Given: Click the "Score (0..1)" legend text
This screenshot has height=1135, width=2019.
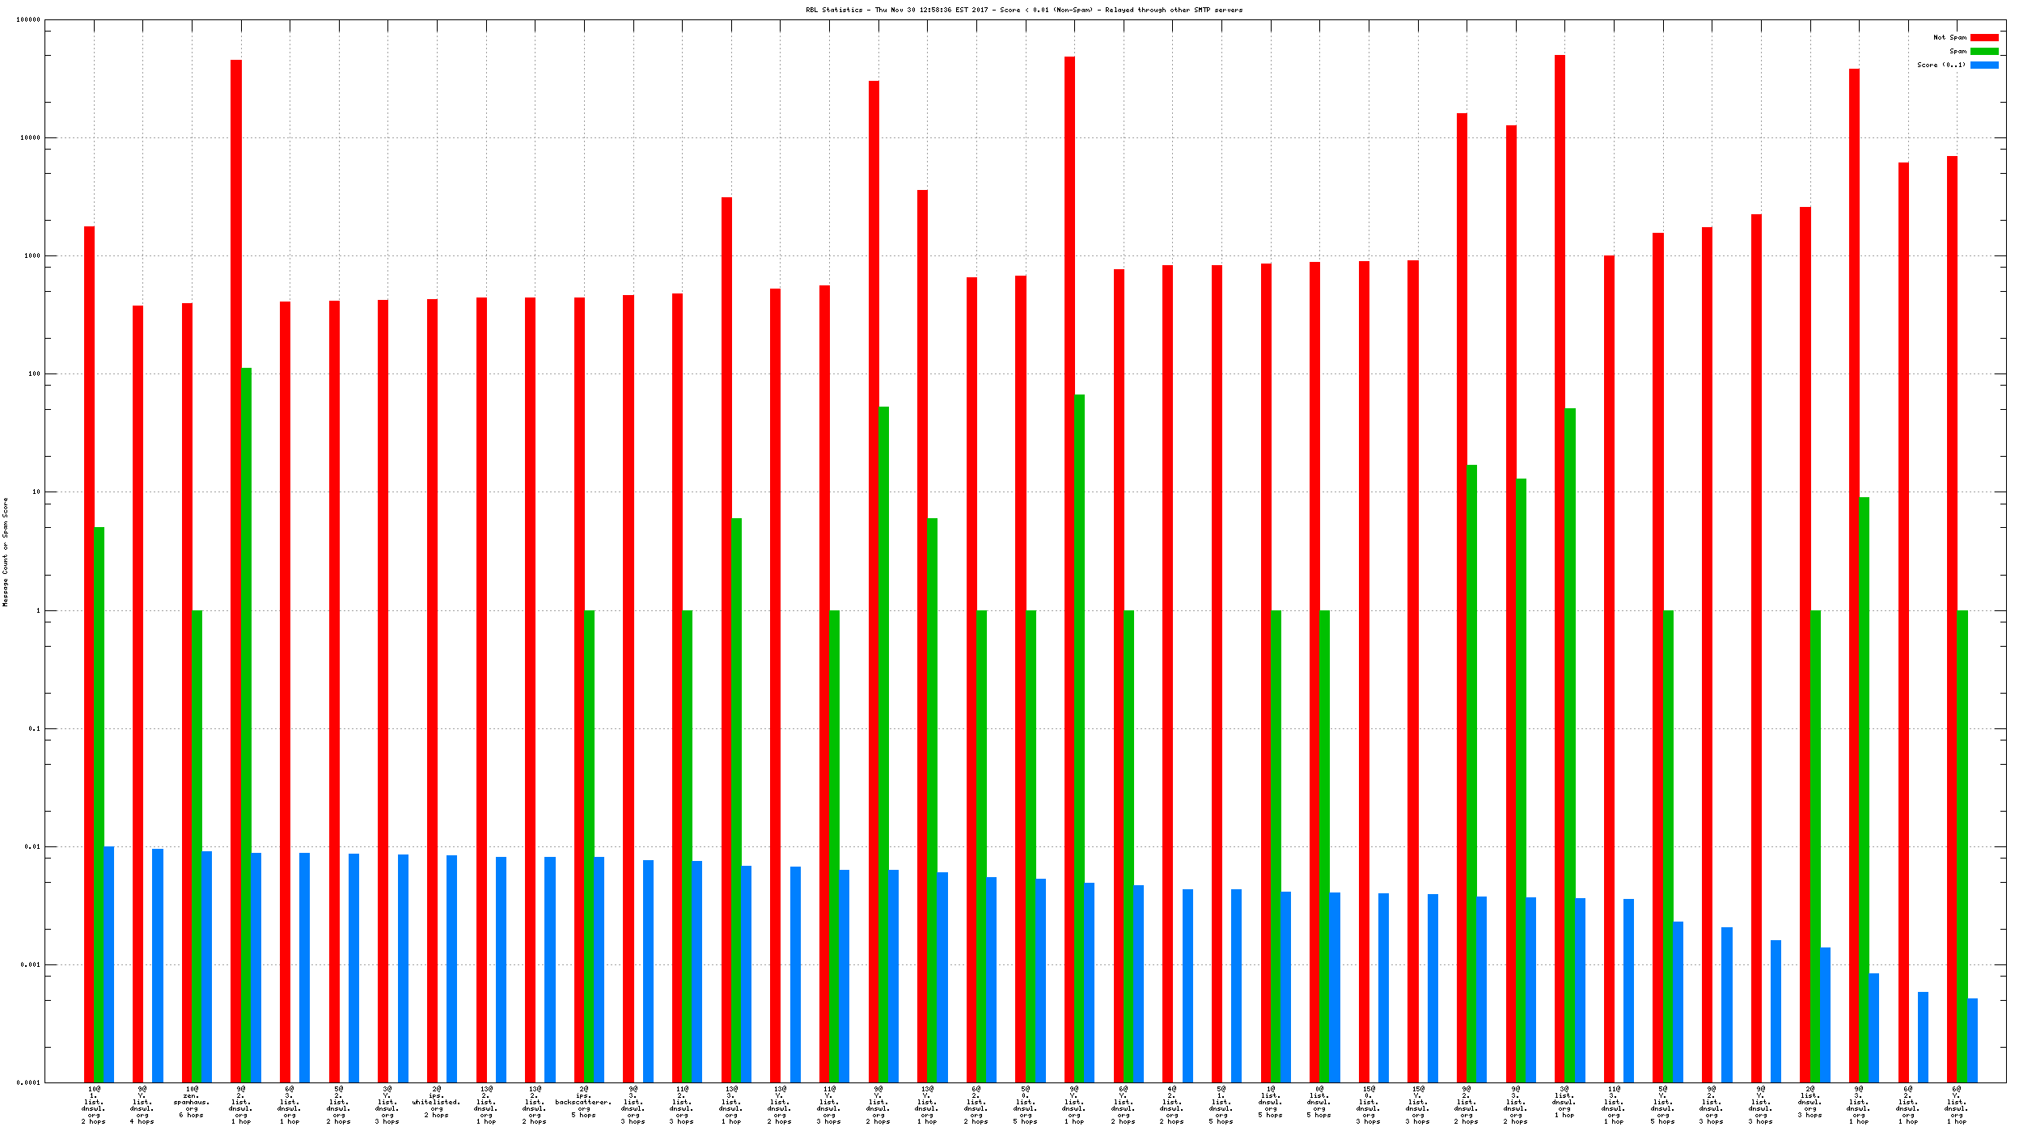Looking at the screenshot, I should click(1941, 65).
